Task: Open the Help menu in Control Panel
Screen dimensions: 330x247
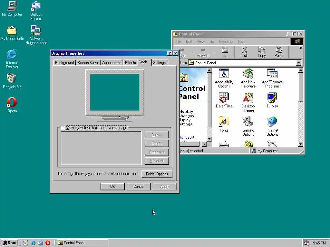Action: click(x=242, y=41)
